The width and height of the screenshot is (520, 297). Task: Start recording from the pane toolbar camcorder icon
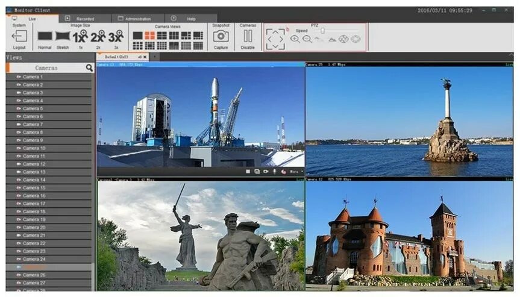click(x=266, y=171)
